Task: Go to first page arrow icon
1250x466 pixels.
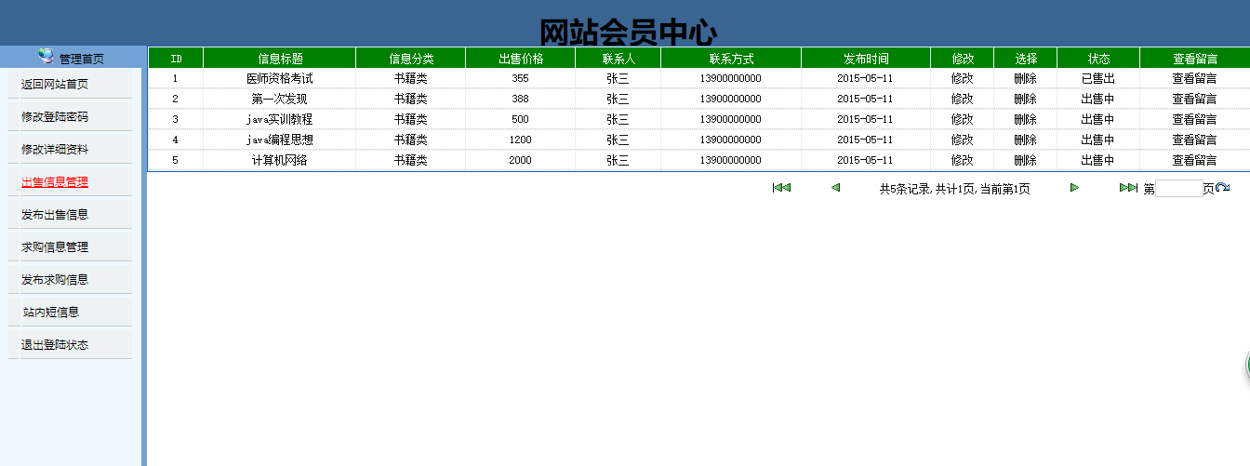Action: (x=781, y=188)
